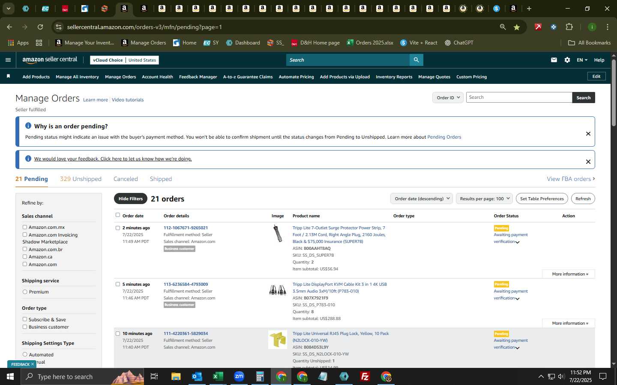Open Excel from the taskbar
The width and height of the screenshot is (617, 385).
(218, 376)
